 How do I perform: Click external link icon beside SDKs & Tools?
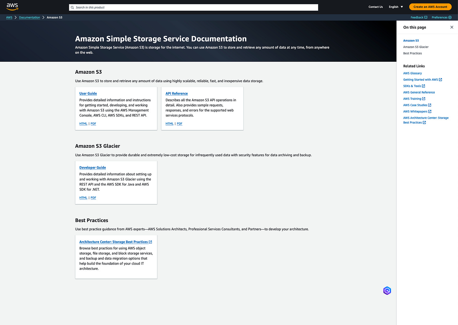[x=423, y=86]
